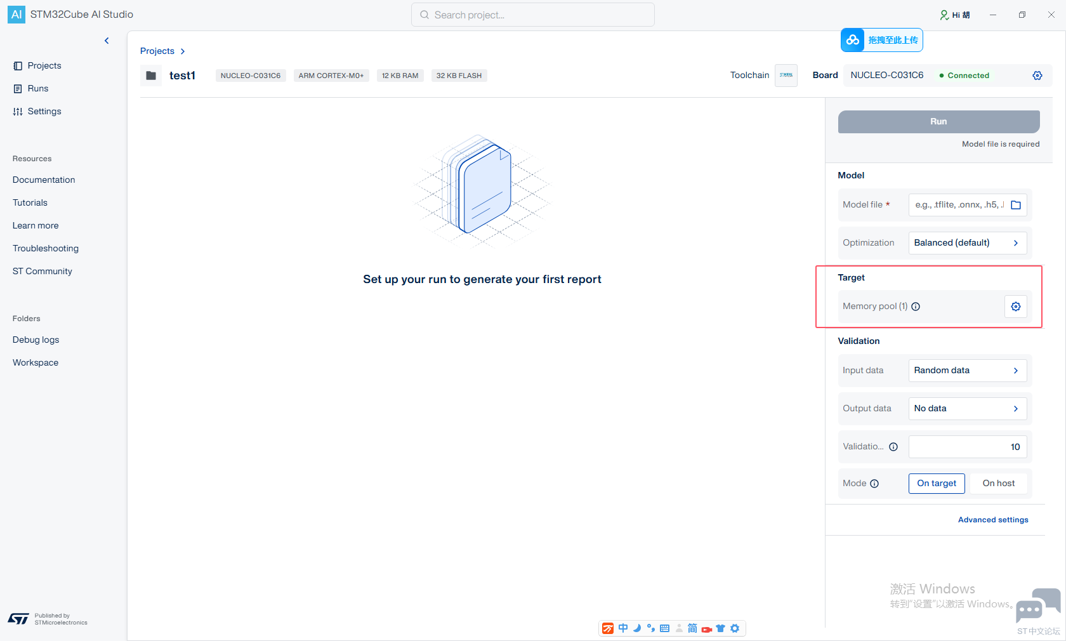Screen dimensions: 1066x641
Task: Click the 12 KB RAM tag
Action: click(400, 76)
